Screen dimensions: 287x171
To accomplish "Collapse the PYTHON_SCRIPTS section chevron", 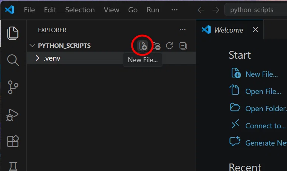I will point(32,46).
